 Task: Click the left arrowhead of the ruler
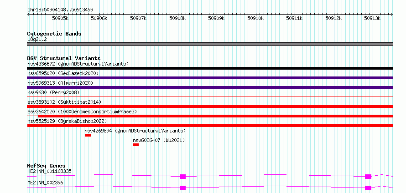(28, 15)
